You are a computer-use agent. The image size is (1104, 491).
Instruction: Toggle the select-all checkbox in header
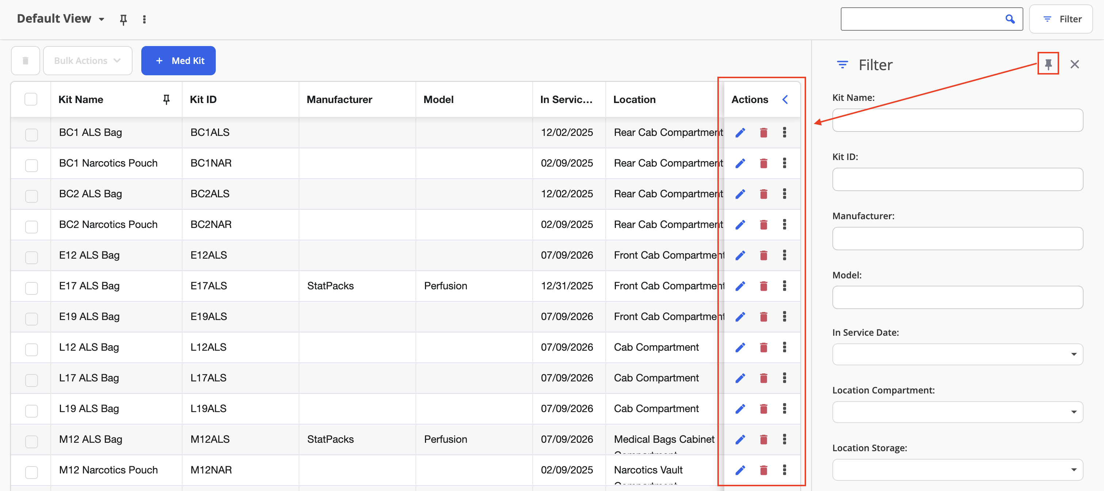[31, 99]
